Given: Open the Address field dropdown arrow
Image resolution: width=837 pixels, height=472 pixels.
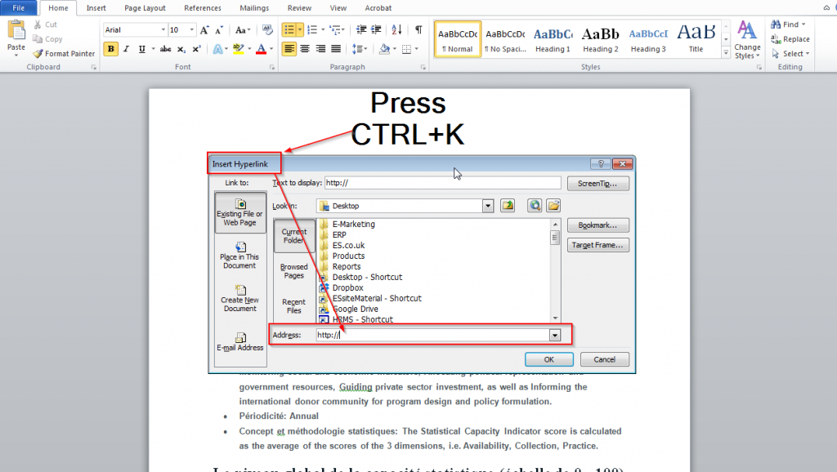Looking at the screenshot, I should [x=555, y=335].
